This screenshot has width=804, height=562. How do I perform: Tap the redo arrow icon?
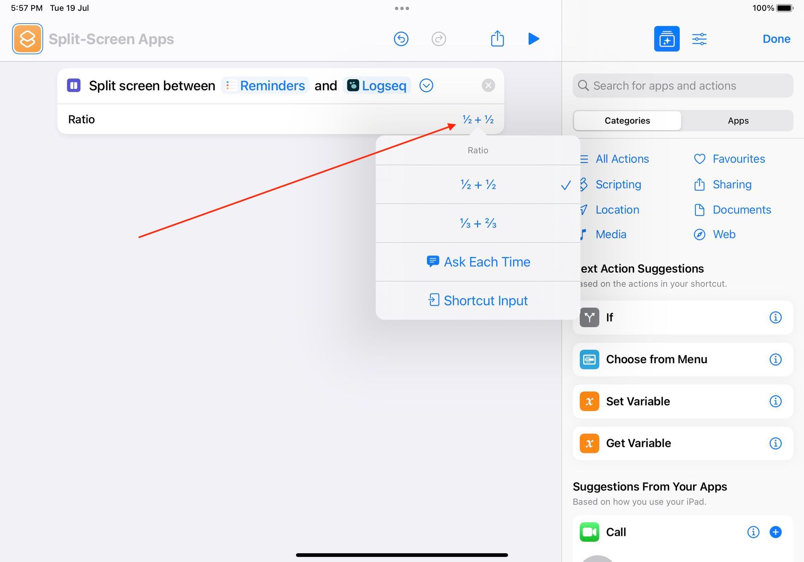tap(438, 39)
